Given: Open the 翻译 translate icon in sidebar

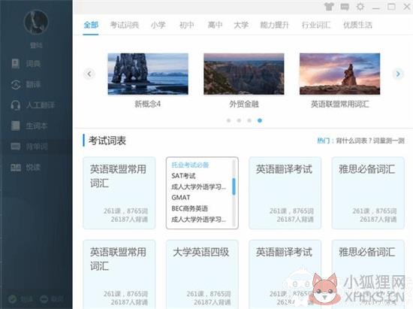Looking at the screenshot, I should [16, 84].
